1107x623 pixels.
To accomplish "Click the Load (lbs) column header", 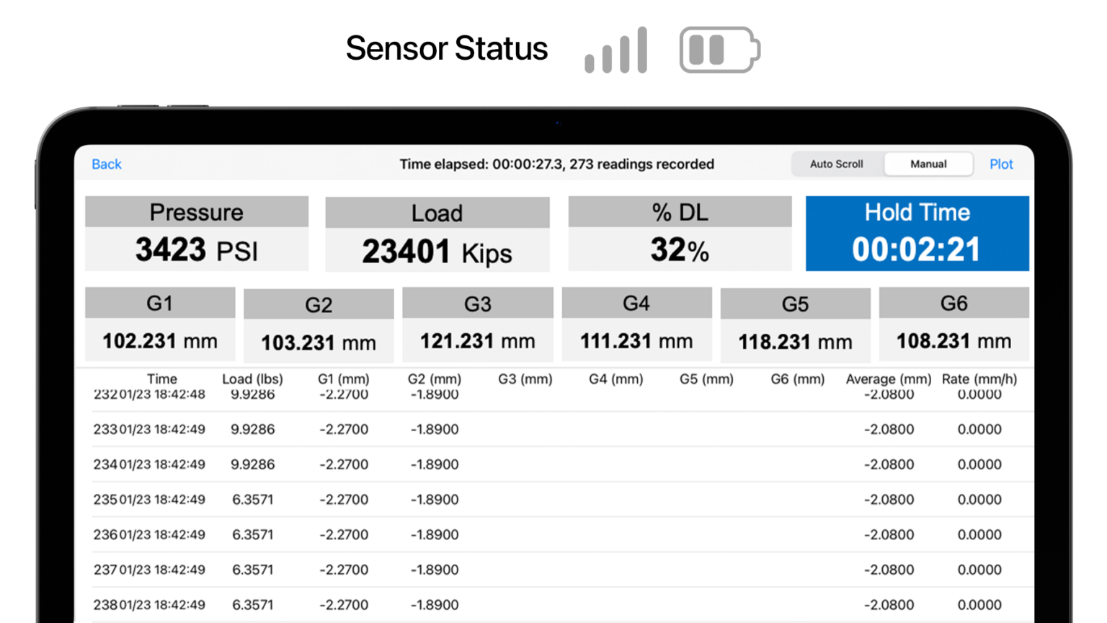I will point(252,379).
